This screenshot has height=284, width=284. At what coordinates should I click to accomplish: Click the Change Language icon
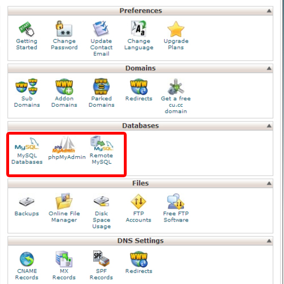(x=139, y=28)
